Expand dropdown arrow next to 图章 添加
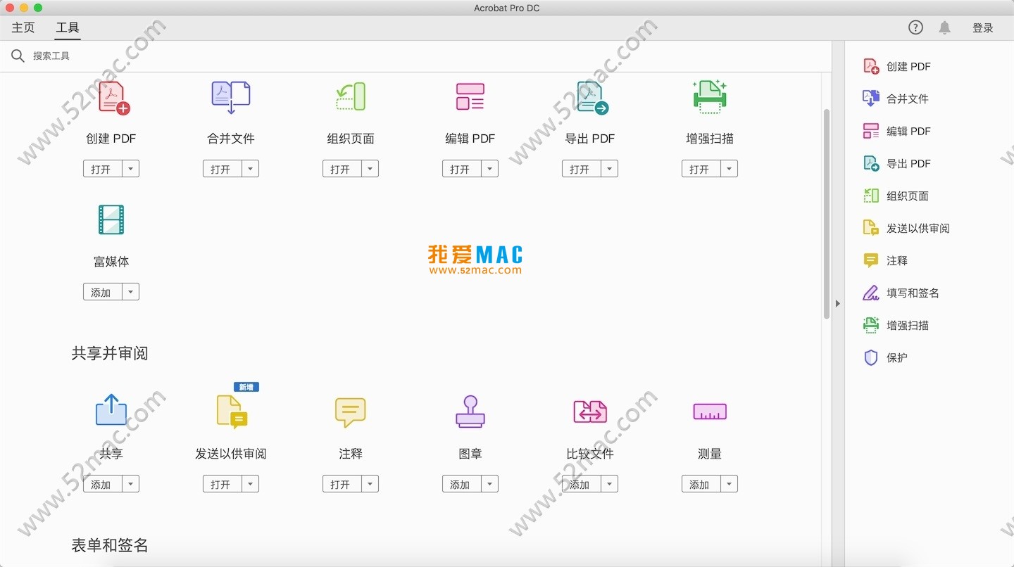1014x567 pixels. click(x=490, y=484)
